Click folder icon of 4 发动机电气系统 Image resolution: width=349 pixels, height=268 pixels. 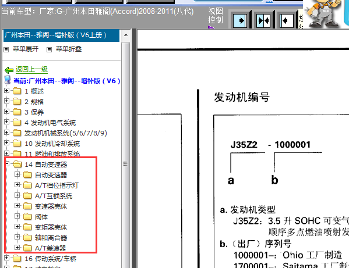click(x=17, y=122)
